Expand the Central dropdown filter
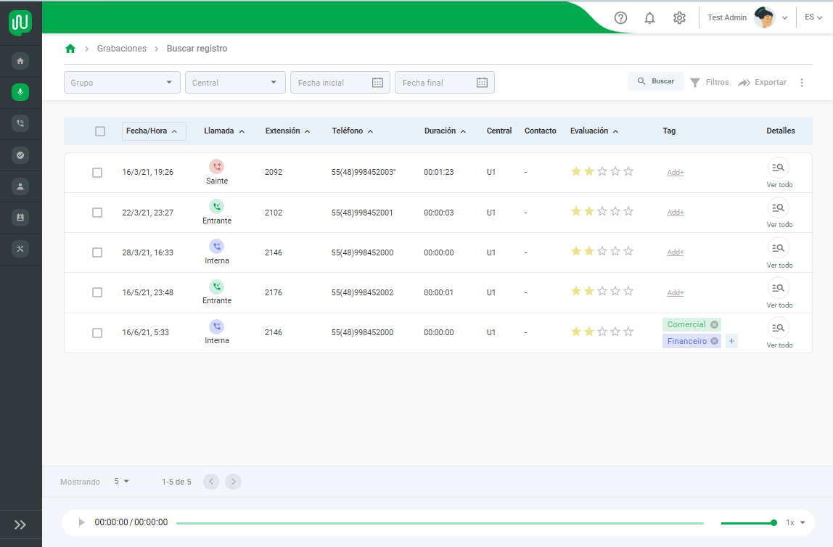The image size is (833, 547). pyautogui.click(x=235, y=82)
